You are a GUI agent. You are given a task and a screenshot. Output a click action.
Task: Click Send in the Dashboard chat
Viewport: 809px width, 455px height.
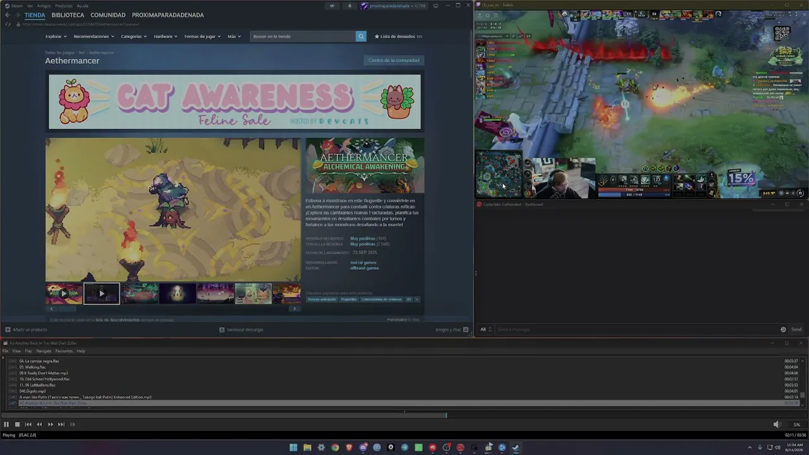[796, 329]
